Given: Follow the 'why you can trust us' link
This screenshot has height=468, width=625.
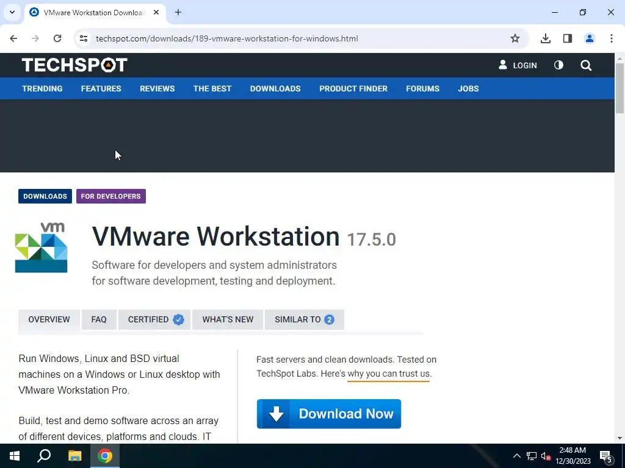Looking at the screenshot, I should tap(389, 374).
